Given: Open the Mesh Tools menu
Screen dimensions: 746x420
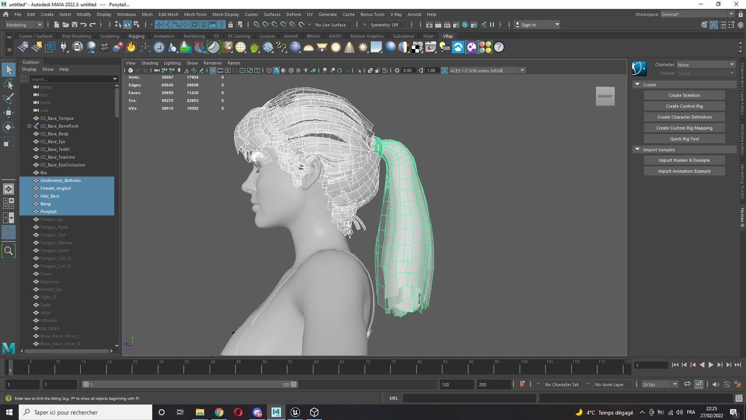Looking at the screenshot, I should (195, 14).
